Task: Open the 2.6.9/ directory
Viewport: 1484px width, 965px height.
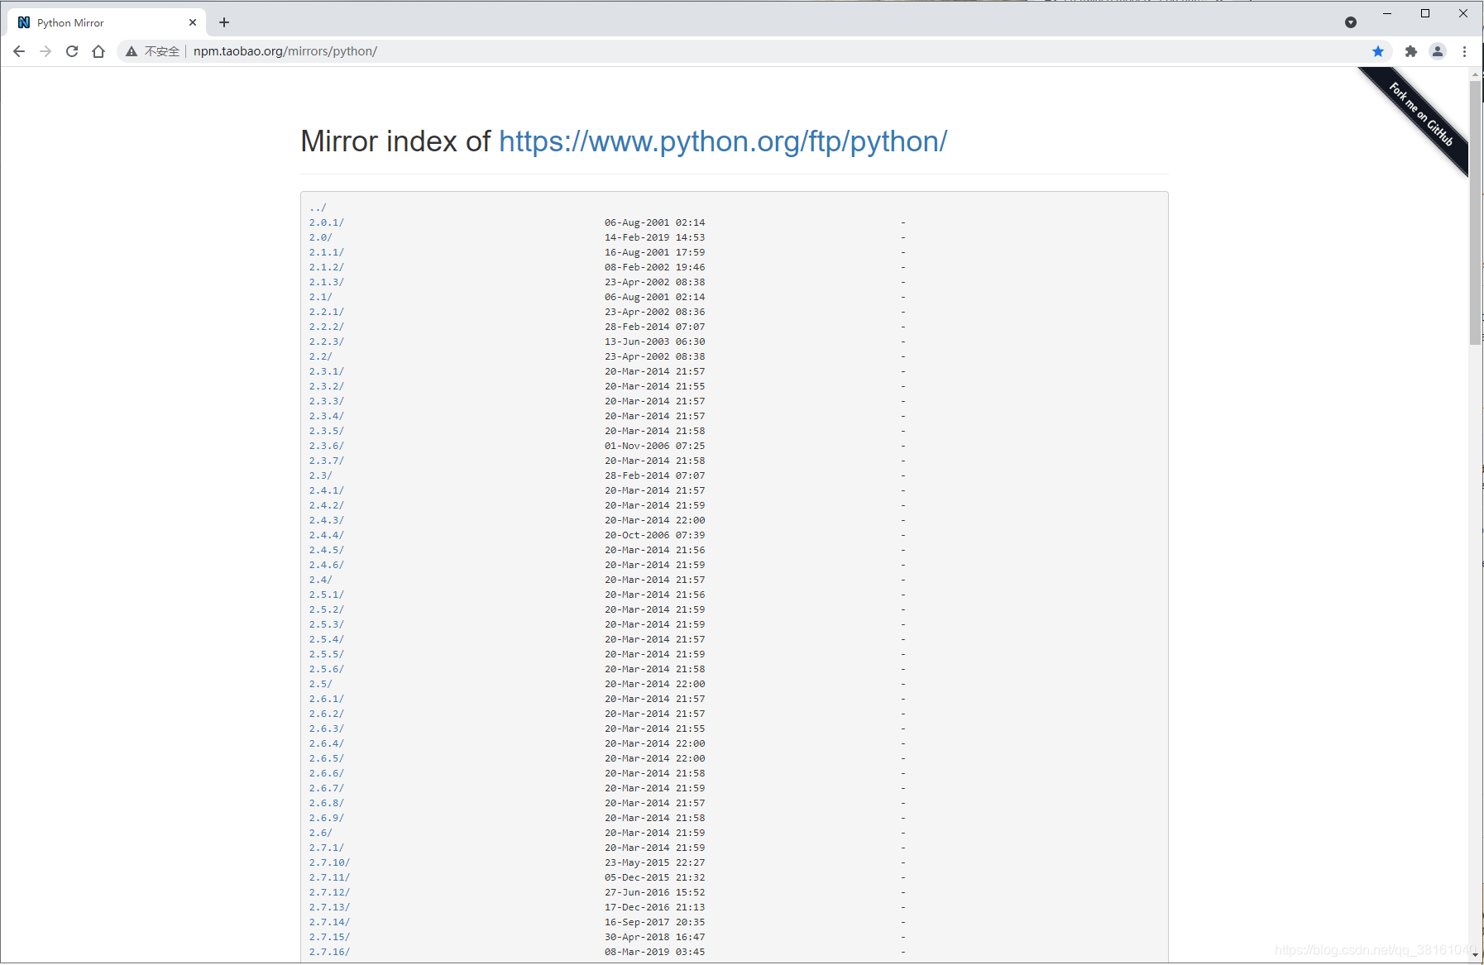Action: [x=327, y=818]
